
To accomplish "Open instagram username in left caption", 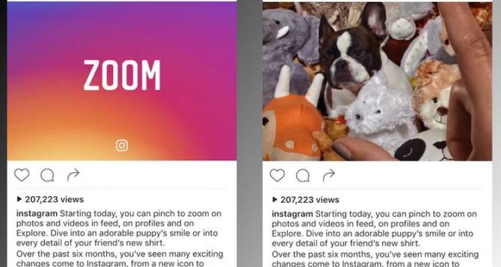I will (37, 214).
